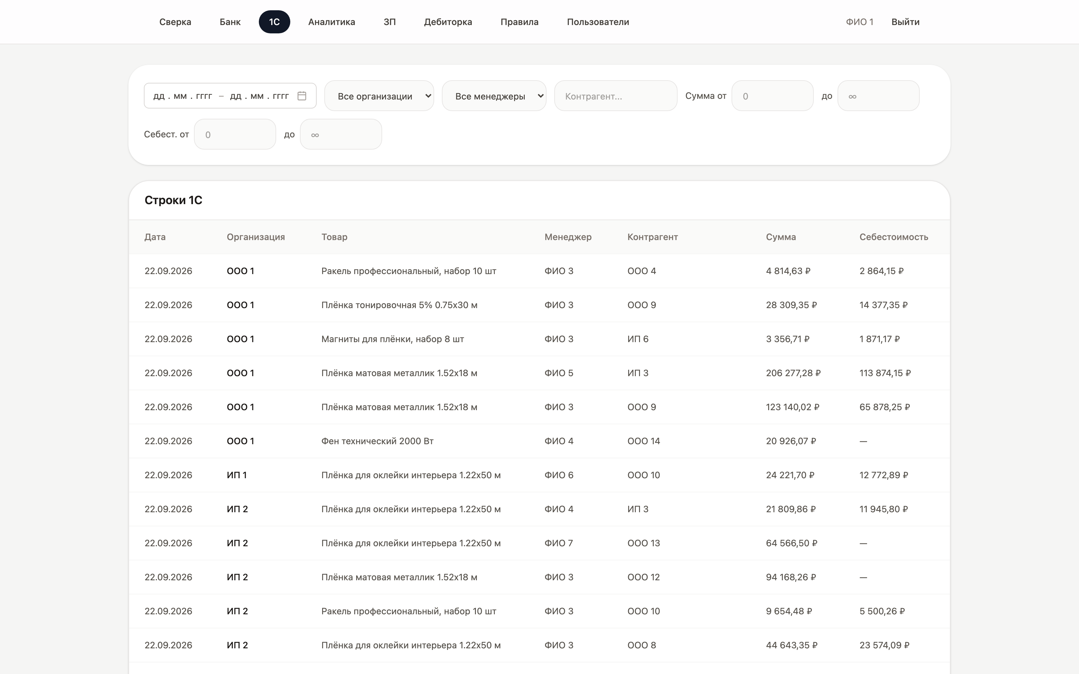Click the Фен технический 2000 Вт cell

(x=378, y=441)
